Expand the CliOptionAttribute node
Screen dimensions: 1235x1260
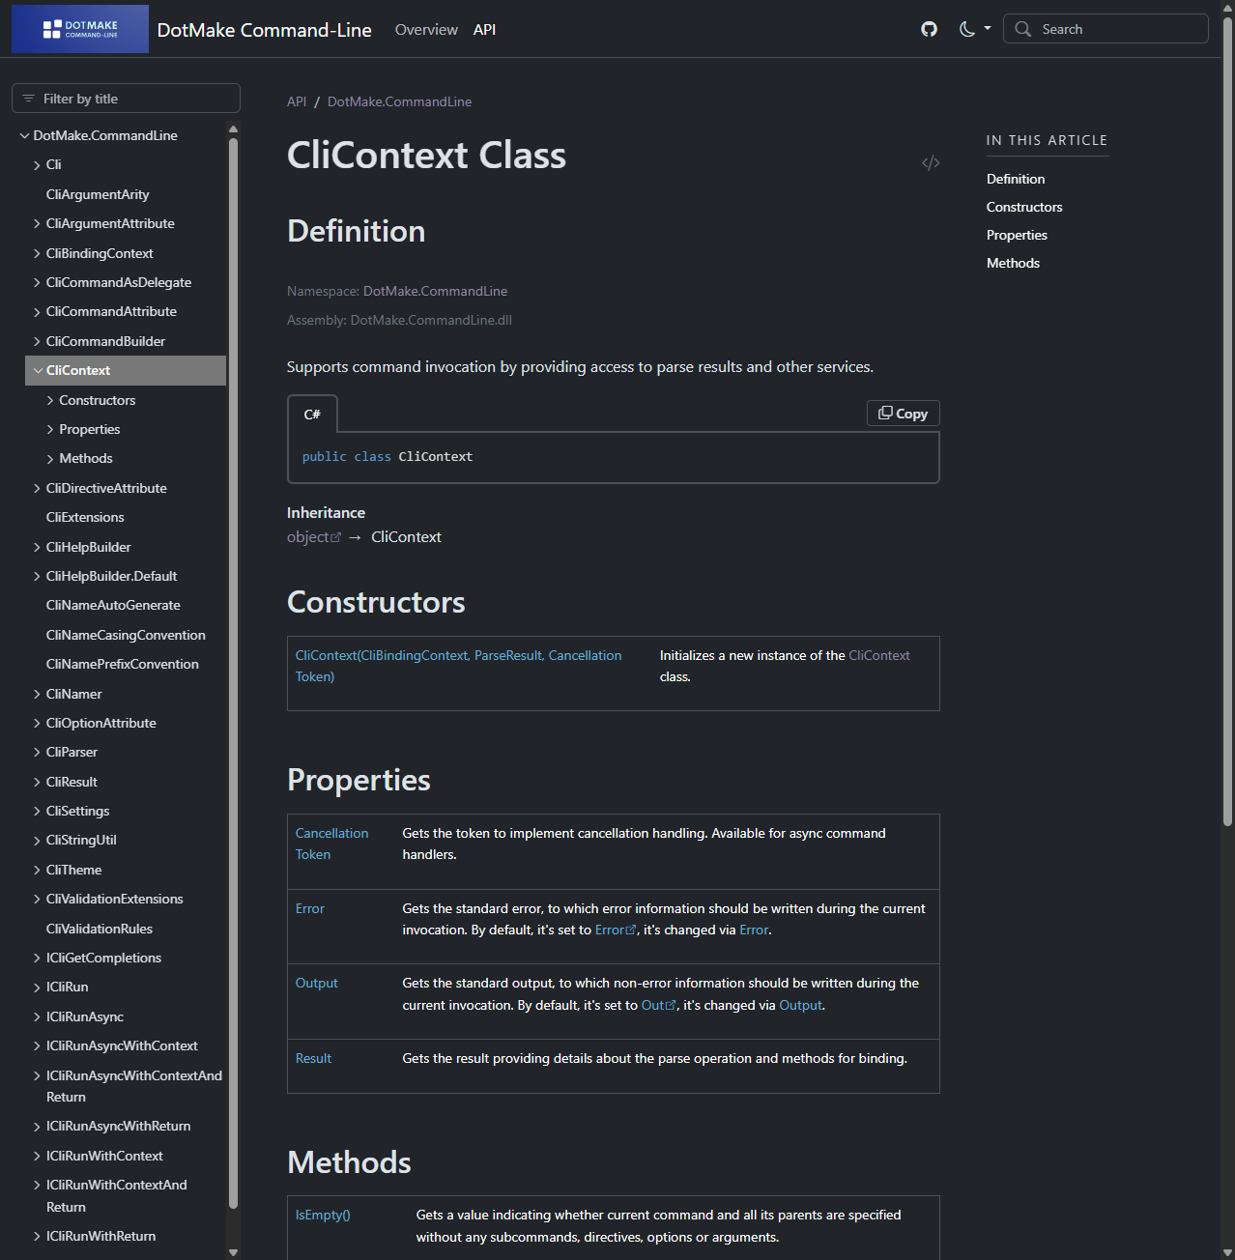[37, 723]
